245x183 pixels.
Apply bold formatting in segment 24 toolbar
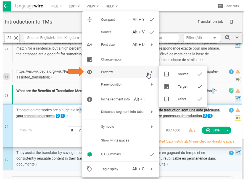click(72, 130)
